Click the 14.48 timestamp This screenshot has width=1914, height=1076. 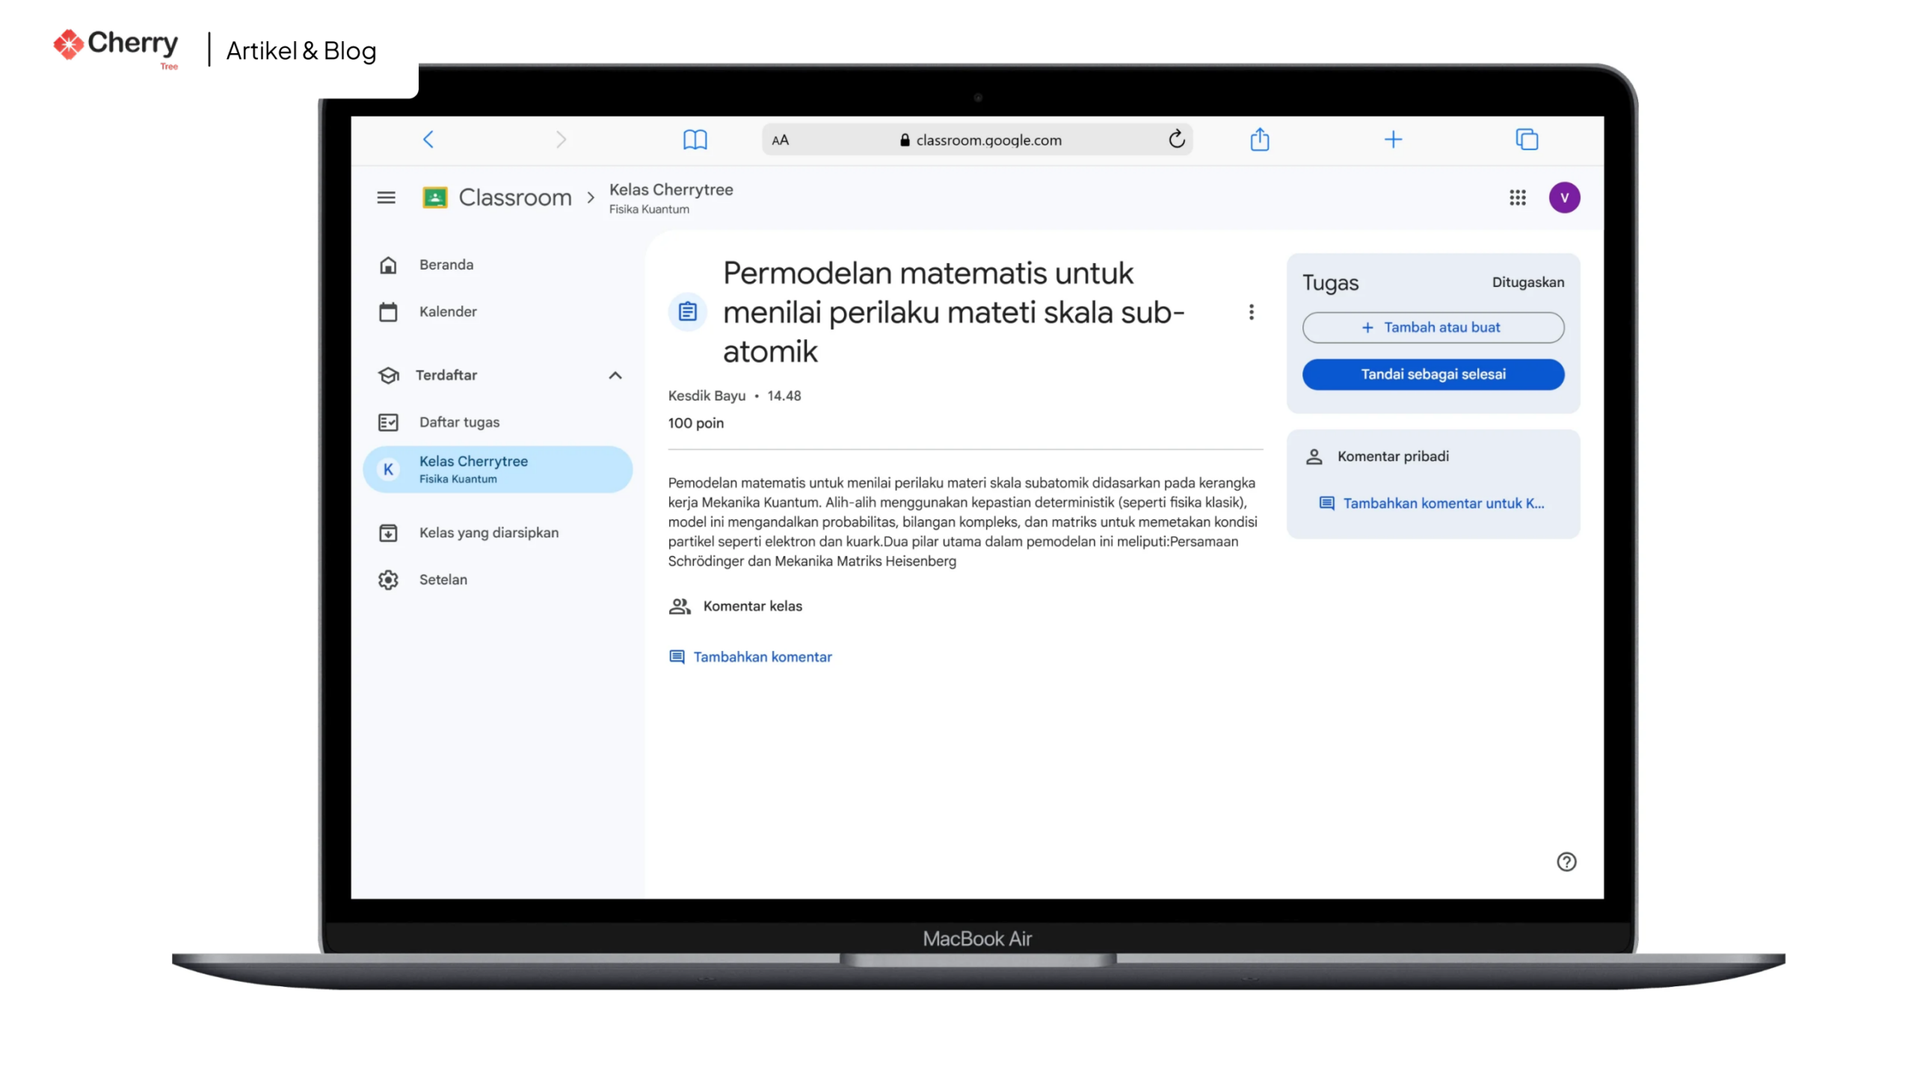point(784,395)
